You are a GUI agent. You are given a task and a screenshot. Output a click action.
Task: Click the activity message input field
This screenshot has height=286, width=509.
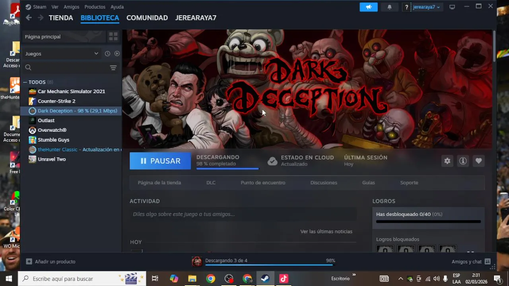click(x=243, y=214)
